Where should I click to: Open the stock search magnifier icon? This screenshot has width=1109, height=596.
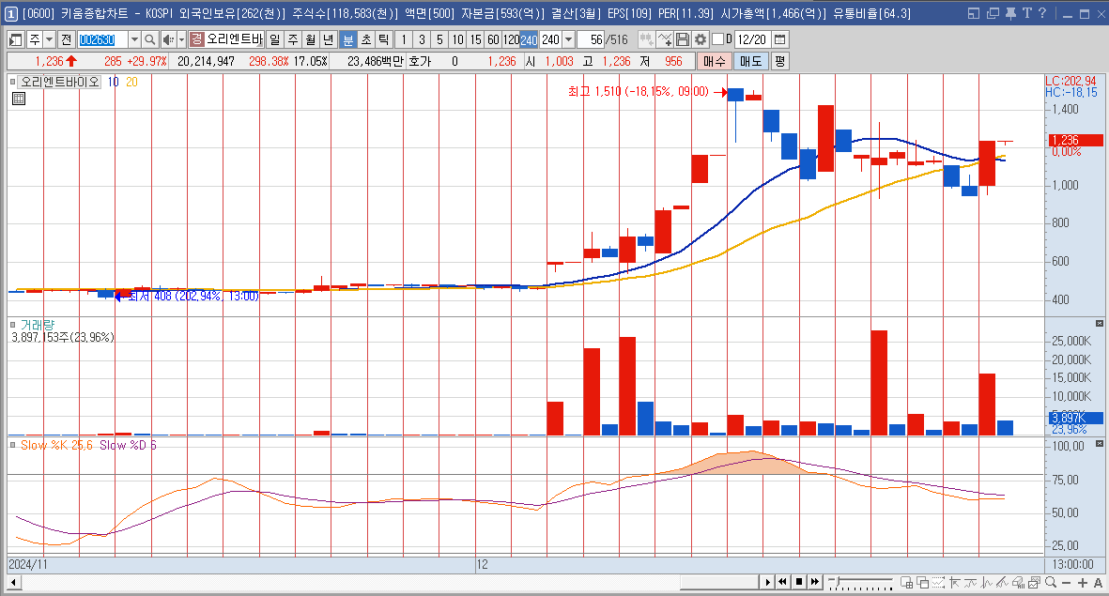click(150, 39)
